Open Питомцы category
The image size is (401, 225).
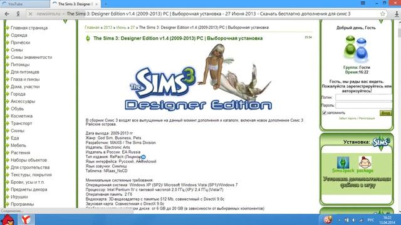point(20,65)
